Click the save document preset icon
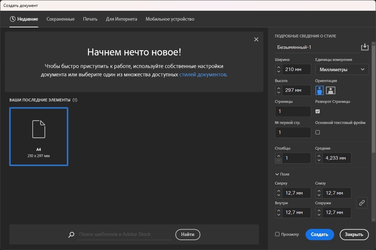376x250 pixels. [365, 47]
